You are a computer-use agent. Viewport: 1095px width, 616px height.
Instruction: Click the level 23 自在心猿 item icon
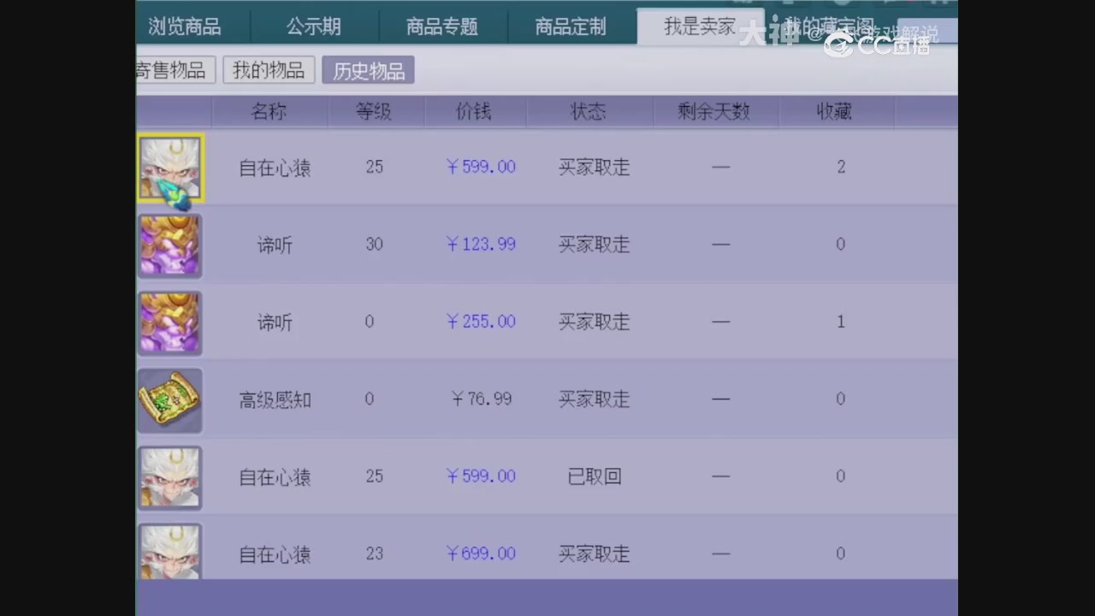pos(169,552)
